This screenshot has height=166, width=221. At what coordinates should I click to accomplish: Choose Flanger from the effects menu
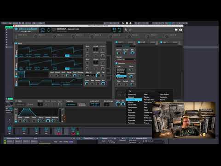147,97
